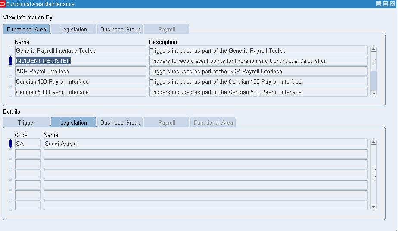Select the record marker for ADP Payroll Interface
This screenshot has width=398, height=231.
click(x=11, y=72)
